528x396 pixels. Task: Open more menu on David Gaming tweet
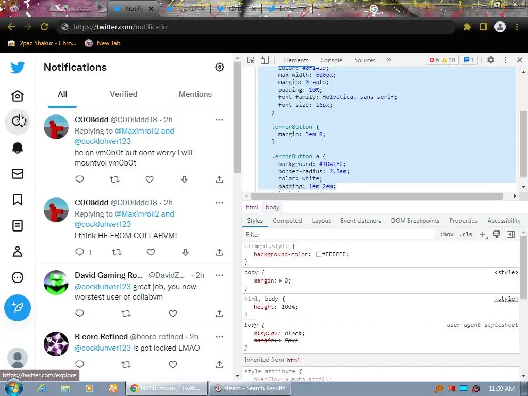(219, 275)
